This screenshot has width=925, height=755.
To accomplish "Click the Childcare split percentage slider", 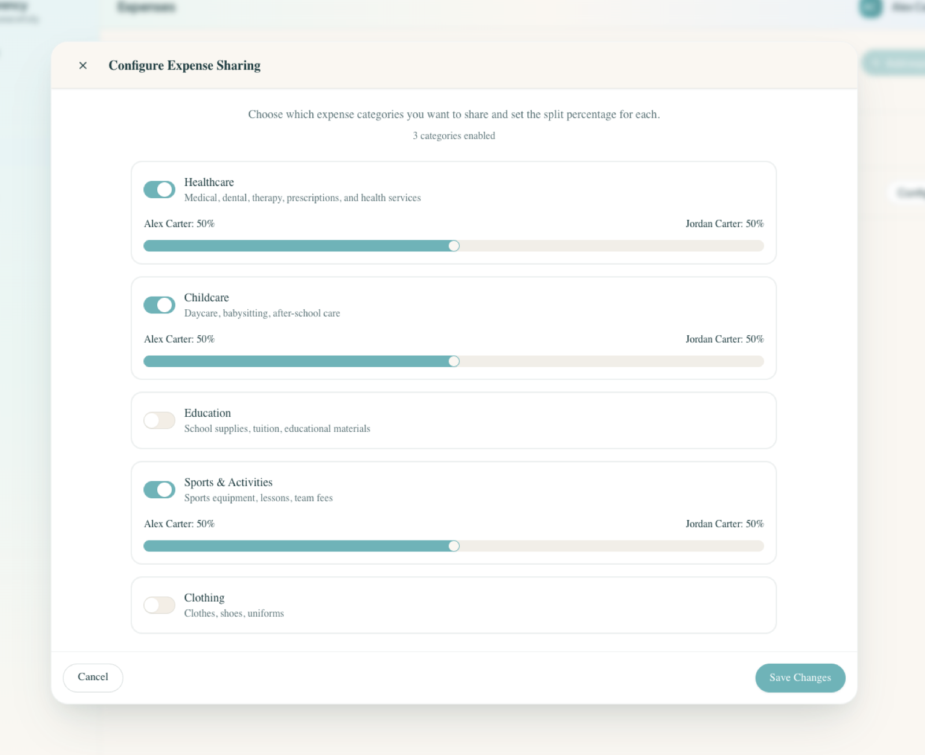I will click(454, 361).
